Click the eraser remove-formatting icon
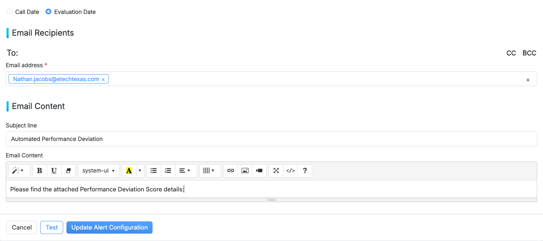Viewport: 543px width, 241px height. 68,171
